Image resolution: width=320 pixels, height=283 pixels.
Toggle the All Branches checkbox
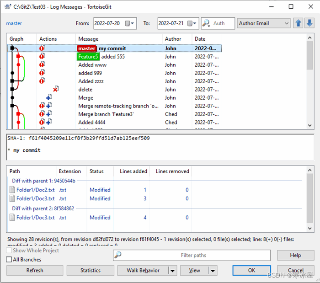9,260
